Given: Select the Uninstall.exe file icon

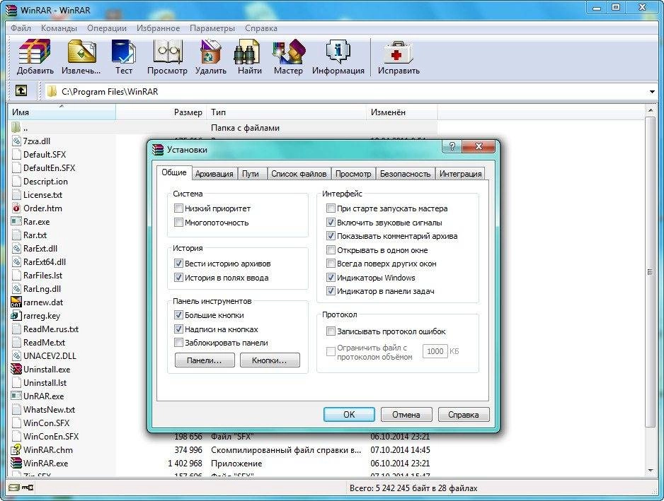Looking at the screenshot, I should [16, 369].
